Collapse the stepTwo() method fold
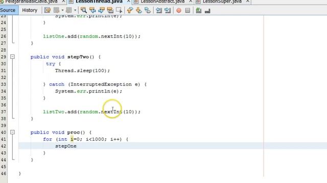Image resolution: width=327 pixels, height=183 pixels. click(12, 56)
